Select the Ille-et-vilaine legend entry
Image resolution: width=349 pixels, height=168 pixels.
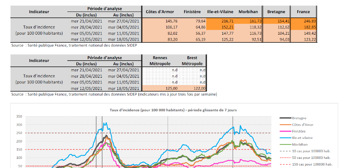(302, 138)
